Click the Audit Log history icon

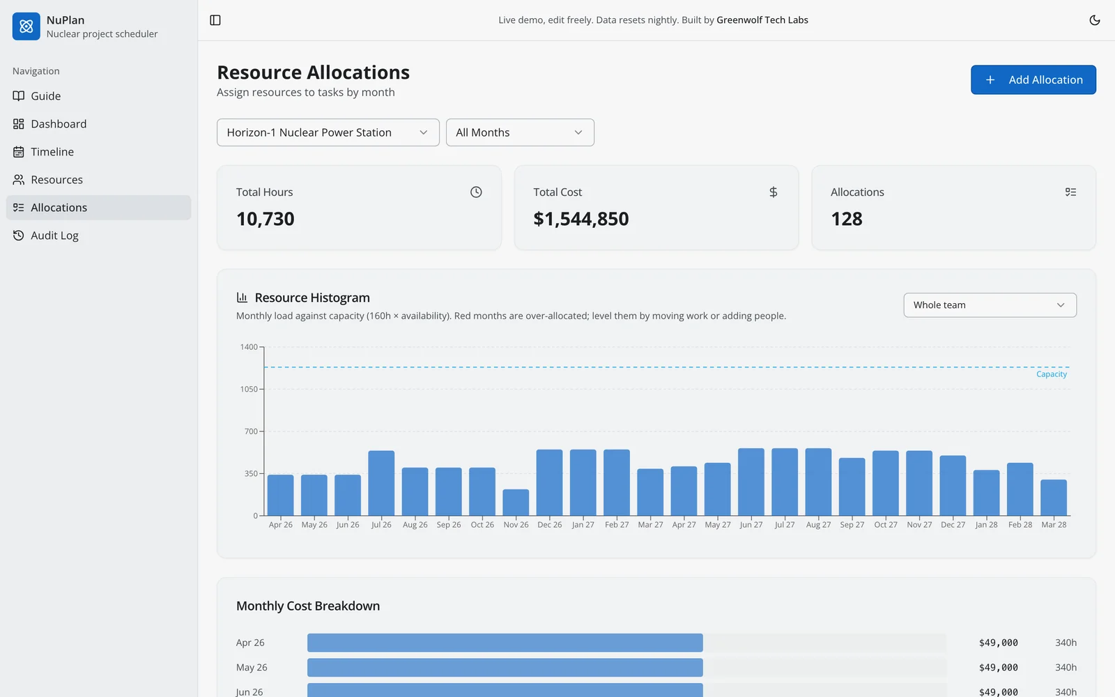point(19,236)
